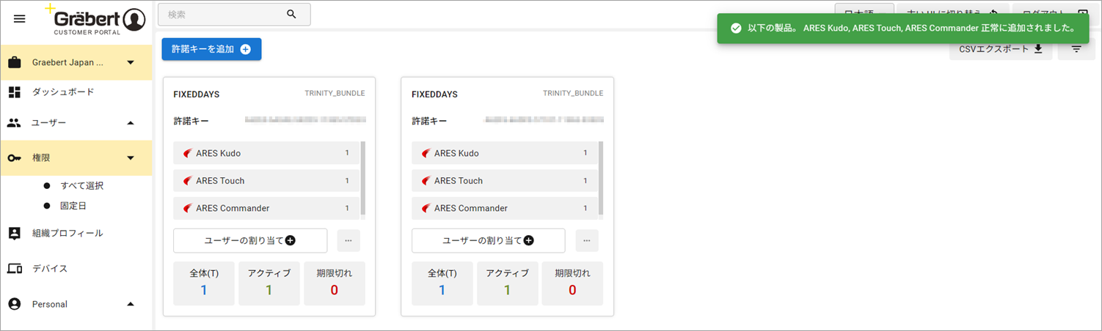Image resolution: width=1102 pixels, height=331 pixels.
Task: Click the Devices icon in sidebar
Action: 15,268
